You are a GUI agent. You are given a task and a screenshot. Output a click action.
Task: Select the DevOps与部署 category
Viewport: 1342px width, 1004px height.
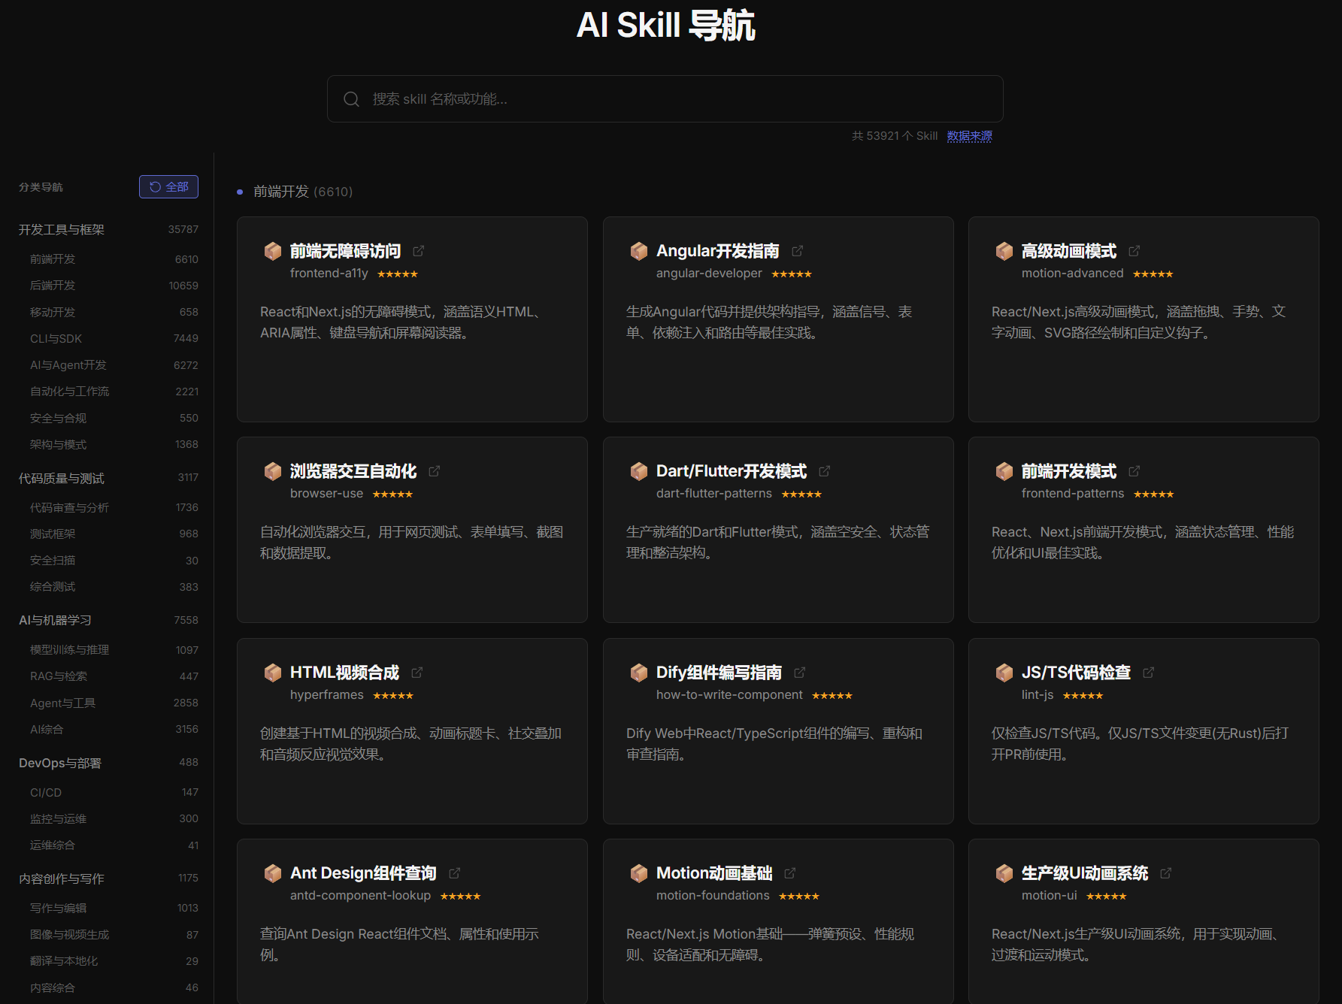[108, 763]
